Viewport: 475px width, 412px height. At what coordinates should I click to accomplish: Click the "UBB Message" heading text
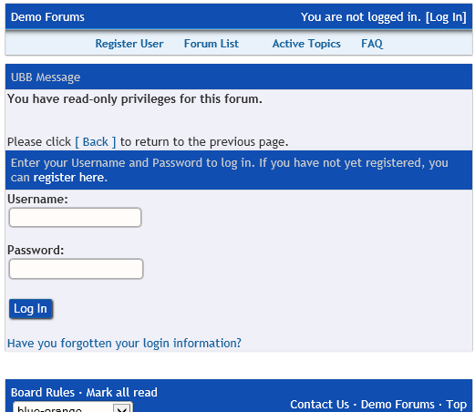(x=46, y=77)
